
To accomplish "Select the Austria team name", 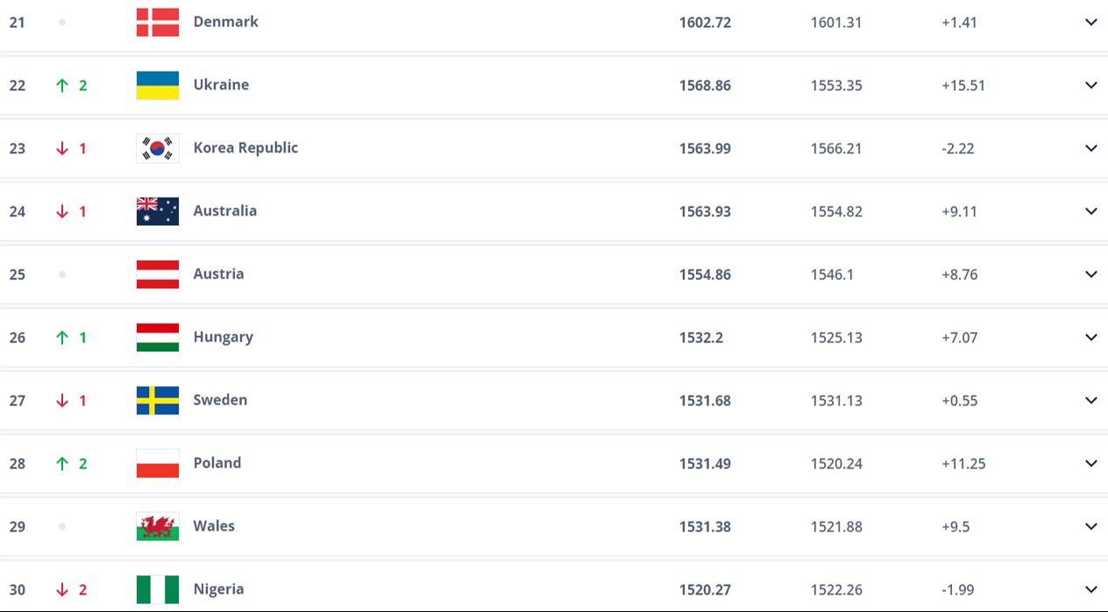I will tap(219, 274).
